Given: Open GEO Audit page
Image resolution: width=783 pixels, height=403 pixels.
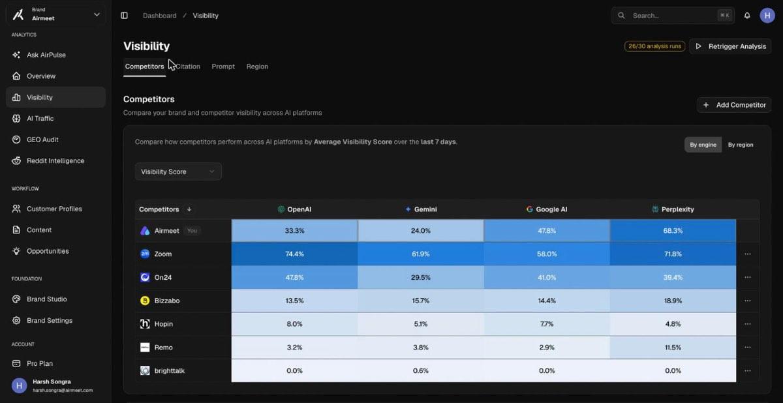Looking at the screenshot, I should tap(55, 140).
